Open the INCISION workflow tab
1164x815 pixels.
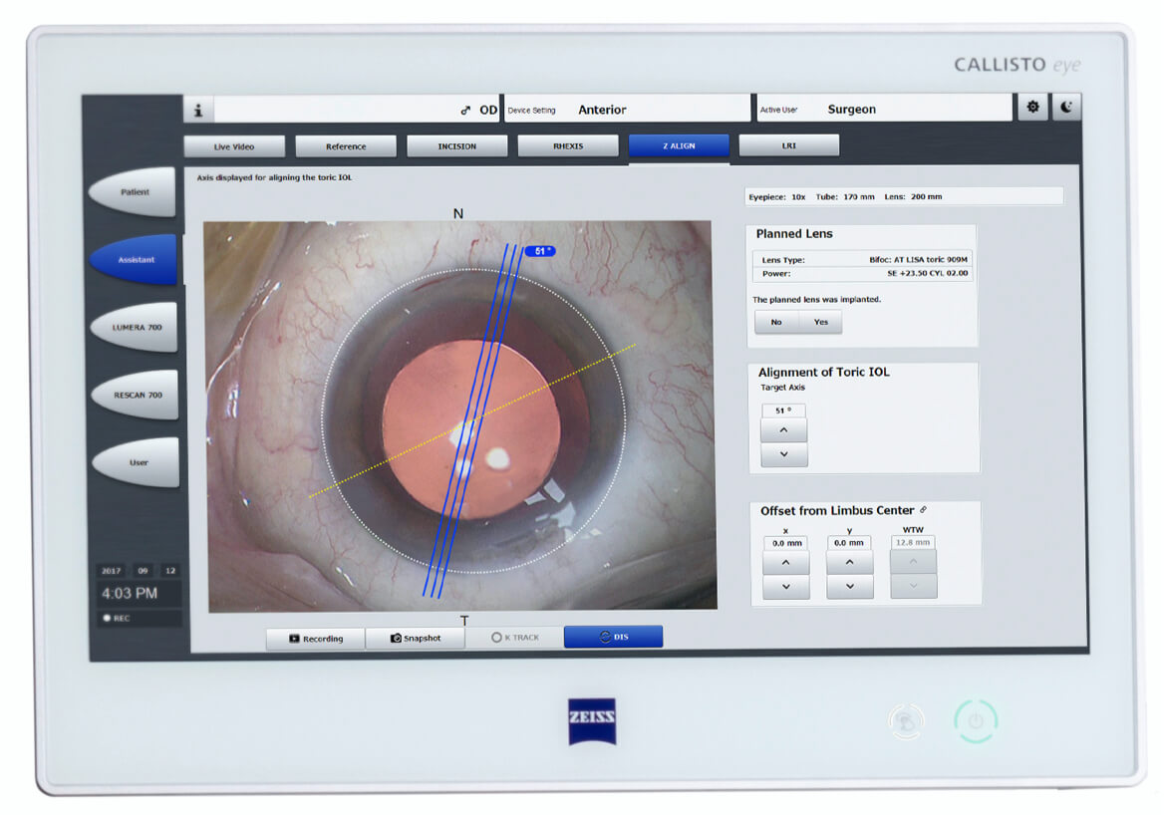tap(456, 144)
